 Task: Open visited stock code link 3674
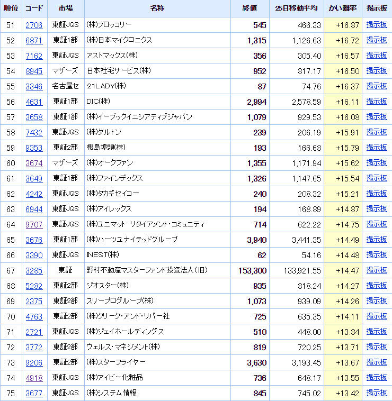click(34, 163)
